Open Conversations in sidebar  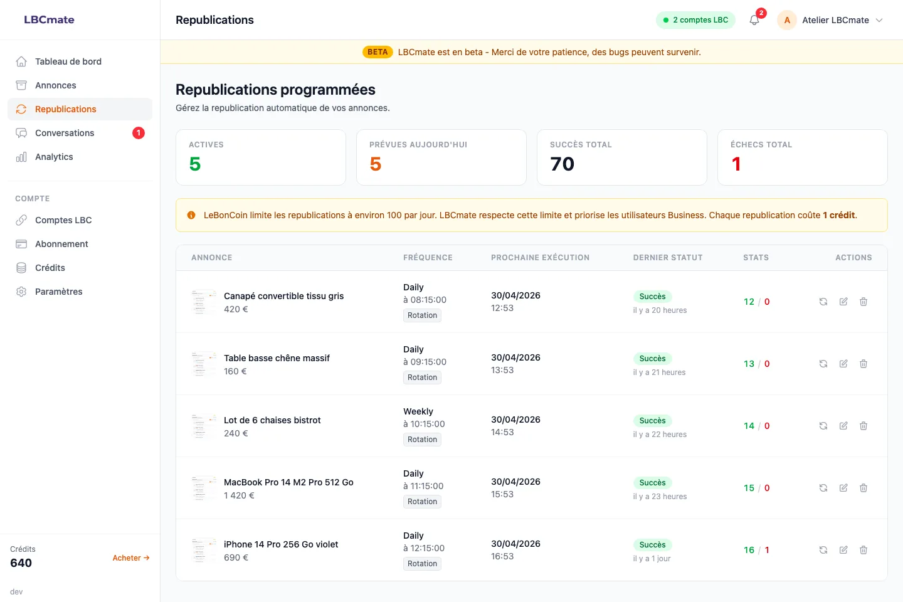[x=80, y=133]
